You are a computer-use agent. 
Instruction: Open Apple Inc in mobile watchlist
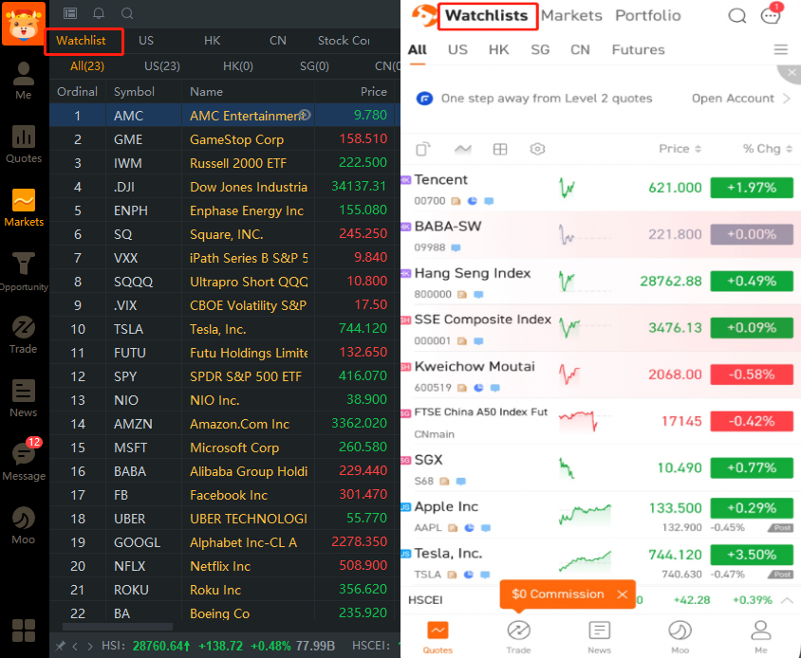coord(601,516)
